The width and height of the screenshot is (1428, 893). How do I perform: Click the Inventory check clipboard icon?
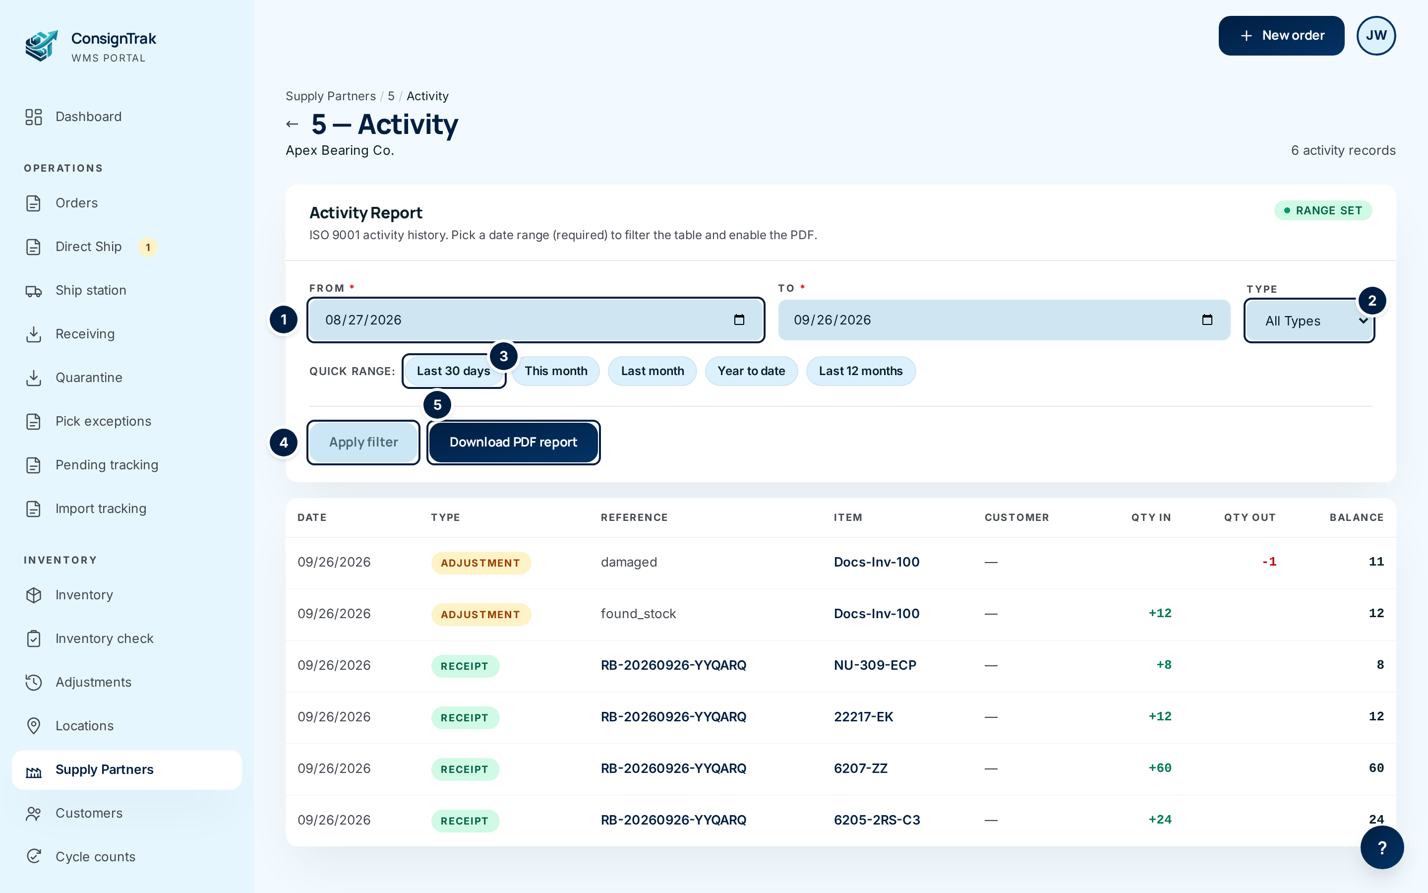pyautogui.click(x=34, y=639)
